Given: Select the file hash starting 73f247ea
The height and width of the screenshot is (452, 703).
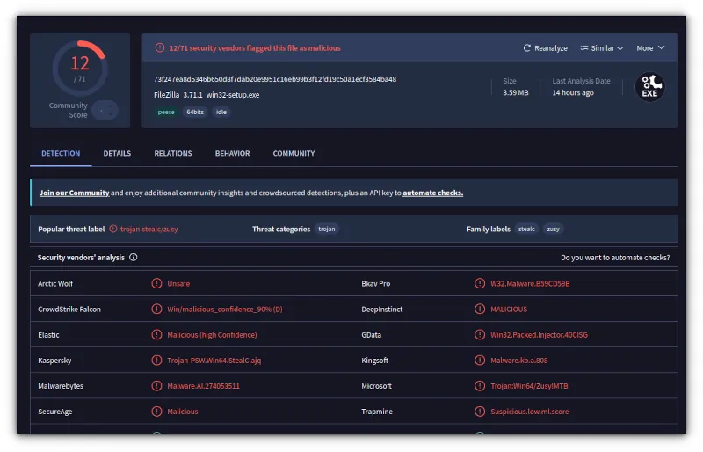Looking at the screenshot, I should (x=275, y=79).
